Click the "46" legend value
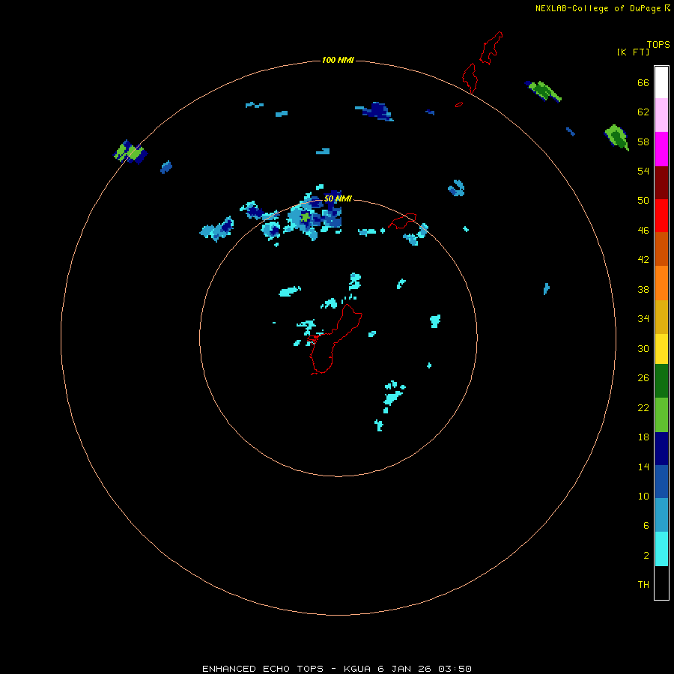 tap(643, 230)
